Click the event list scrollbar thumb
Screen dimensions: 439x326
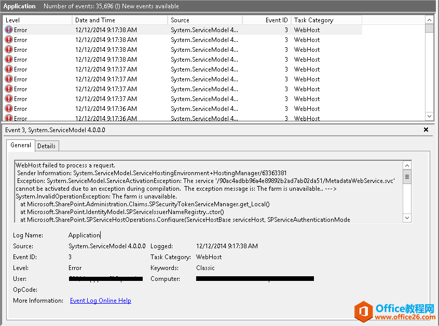click(429, 28)
